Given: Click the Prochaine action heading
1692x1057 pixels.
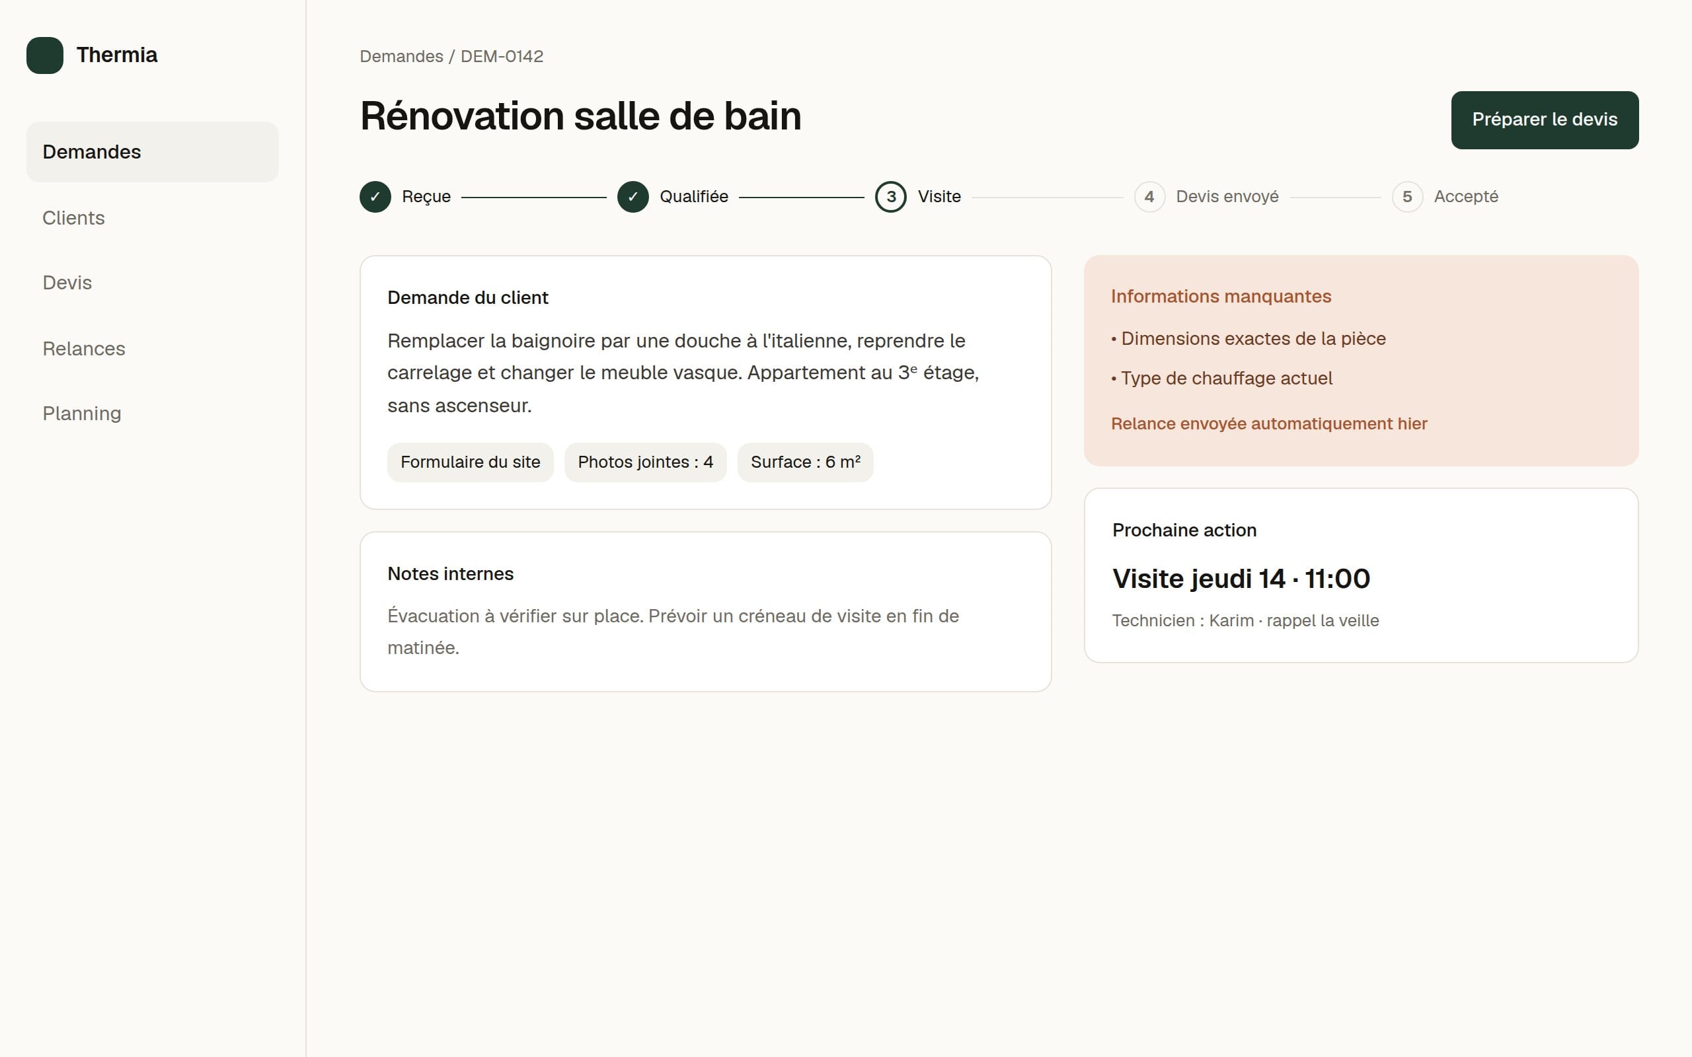Looking at the screenshot, I should [x=1184, y=530].
